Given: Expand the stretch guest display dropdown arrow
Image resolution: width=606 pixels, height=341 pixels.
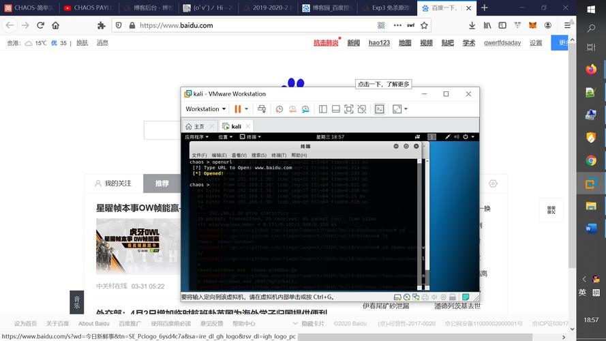Looking at the screenshot, I should [x=406, y=109].
